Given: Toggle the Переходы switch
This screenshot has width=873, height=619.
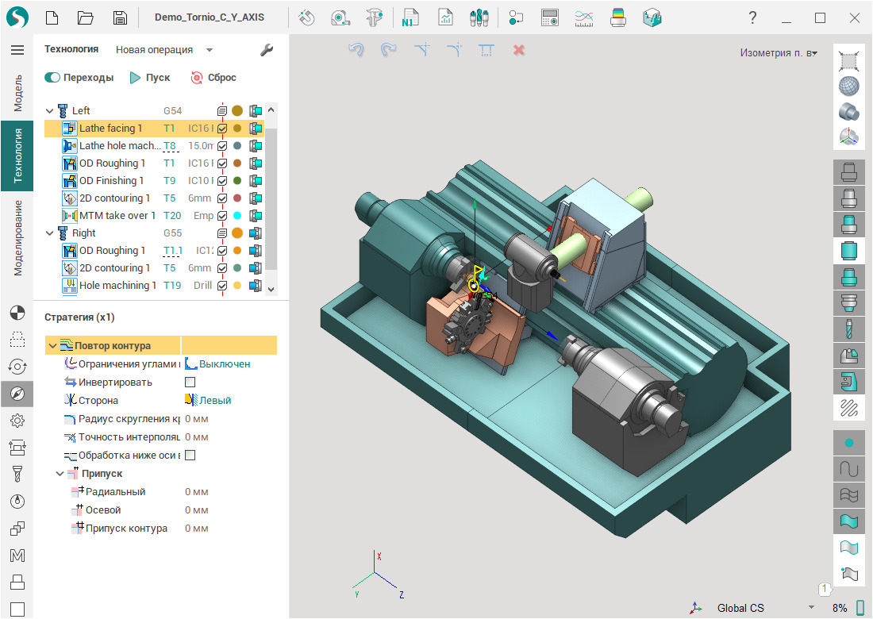Looking at the screenshot, I should pos(52,78).
